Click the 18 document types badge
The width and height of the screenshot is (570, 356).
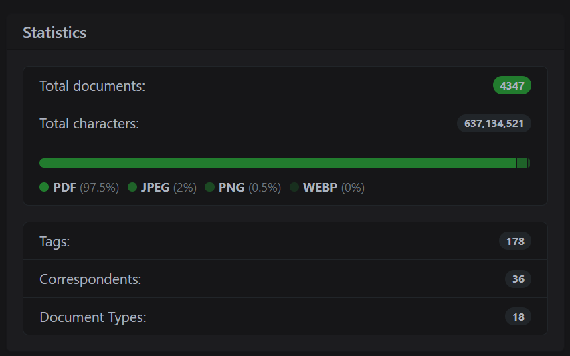click(518, 317)
